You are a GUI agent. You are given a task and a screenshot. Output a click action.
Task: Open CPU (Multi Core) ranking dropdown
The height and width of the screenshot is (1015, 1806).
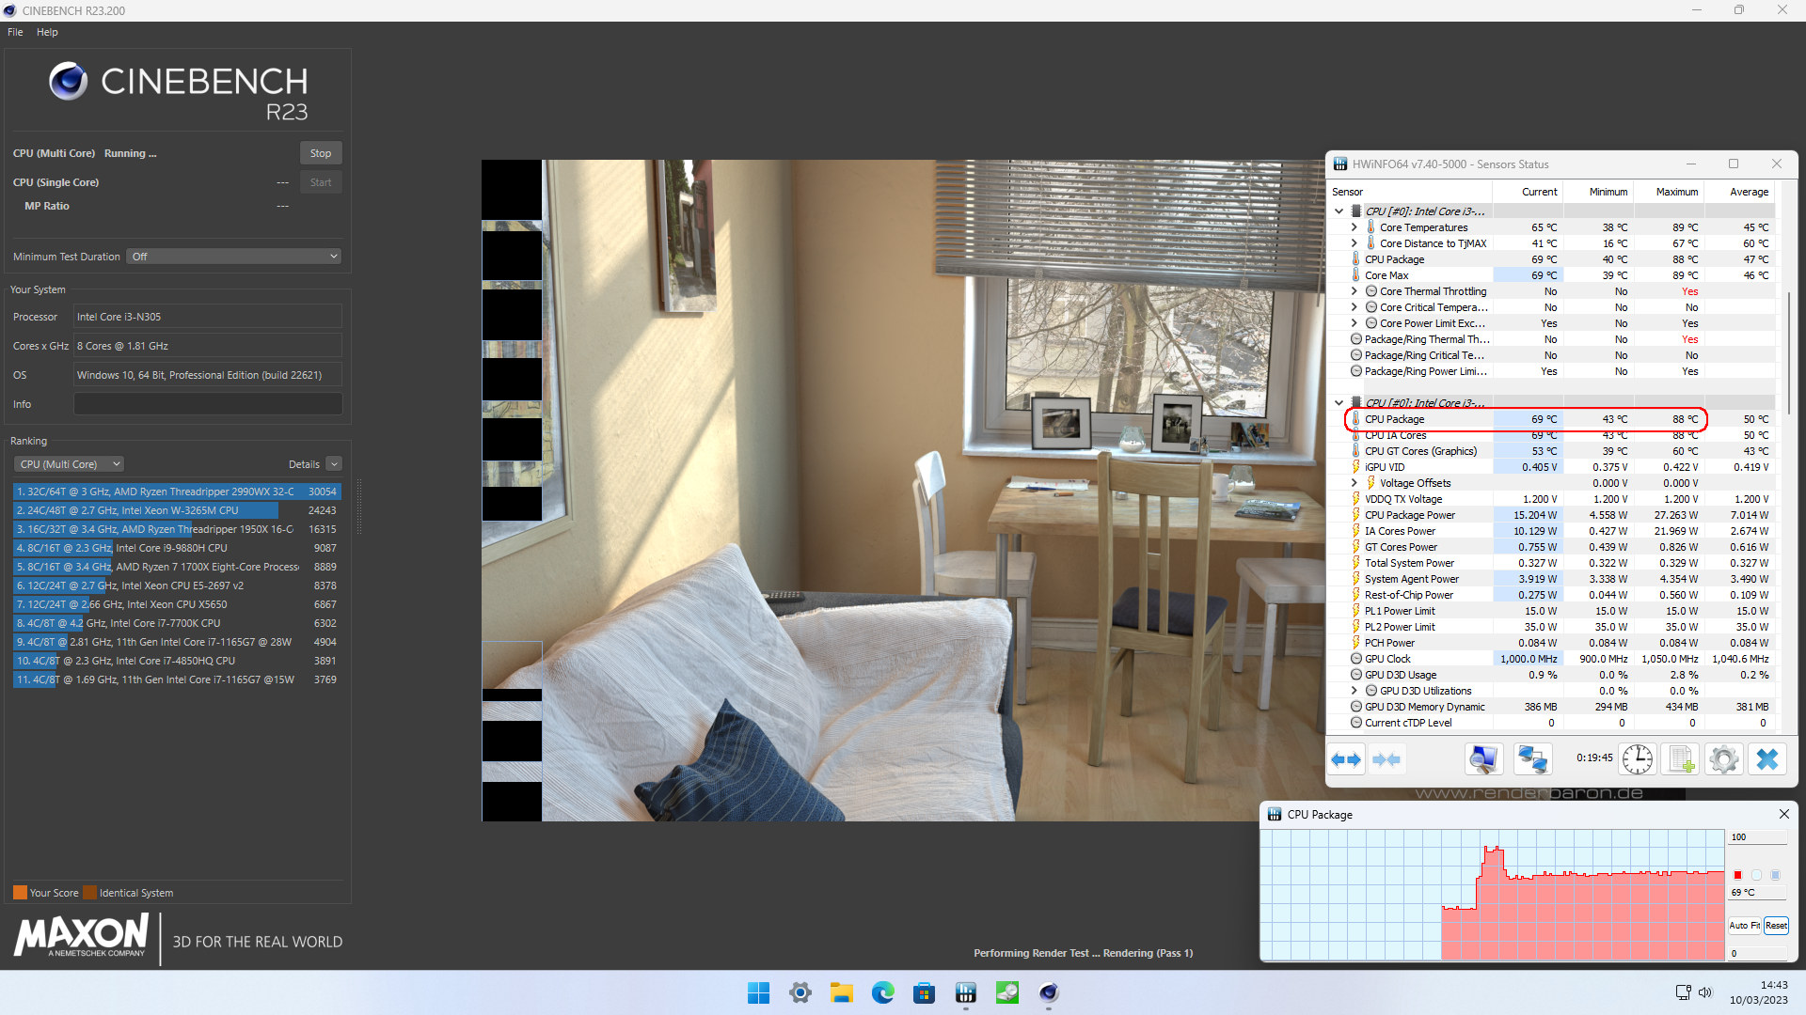click(69, 464)
